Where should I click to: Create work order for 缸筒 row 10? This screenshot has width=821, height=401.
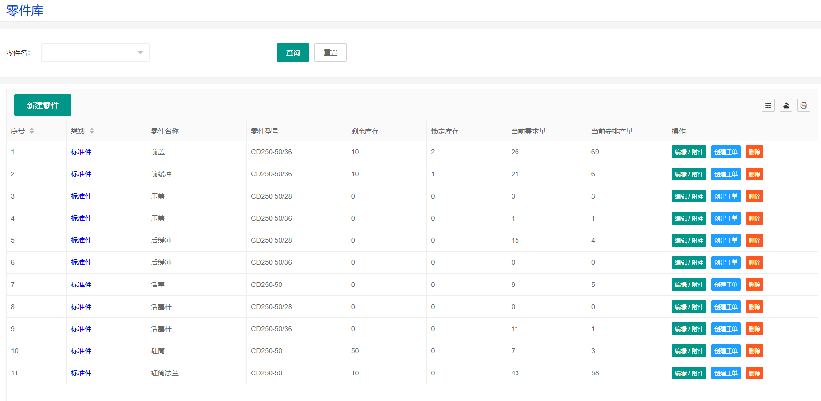click(x=726, y=351)
